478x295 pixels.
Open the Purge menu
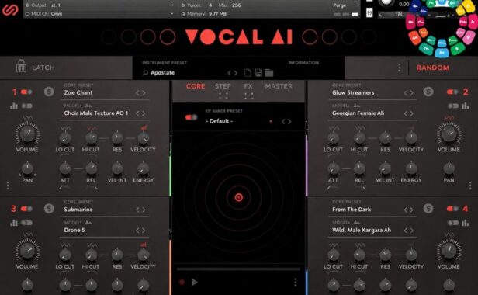tap(345, 5)
